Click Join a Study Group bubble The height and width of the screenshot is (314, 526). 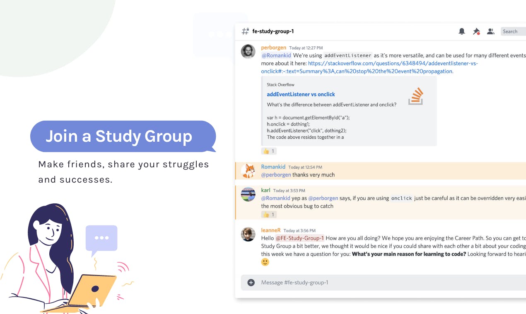click(x=123, y=136)
